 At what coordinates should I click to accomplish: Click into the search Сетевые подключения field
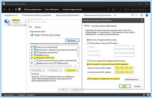[x=133, y=9]
